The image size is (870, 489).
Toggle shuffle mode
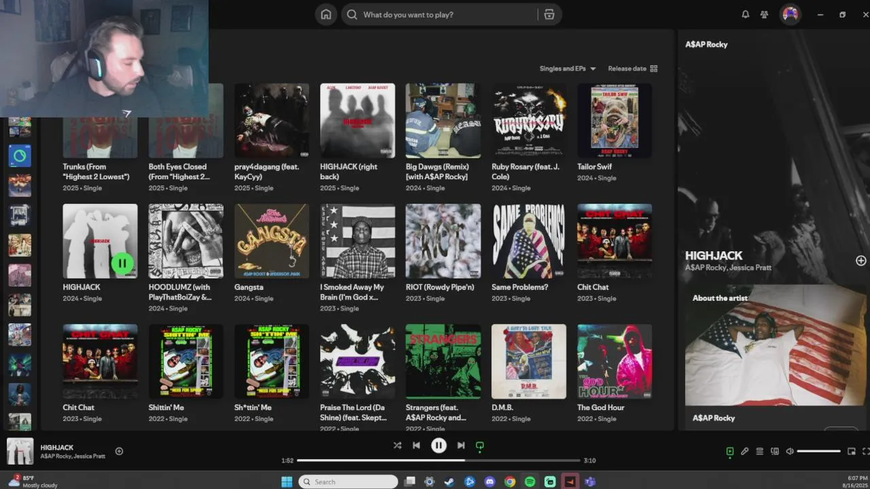point(397,446)
